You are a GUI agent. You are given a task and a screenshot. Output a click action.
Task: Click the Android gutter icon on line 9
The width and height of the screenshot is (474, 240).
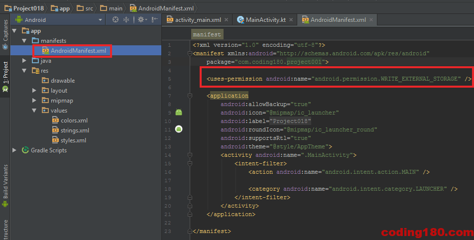coord(179,113)
